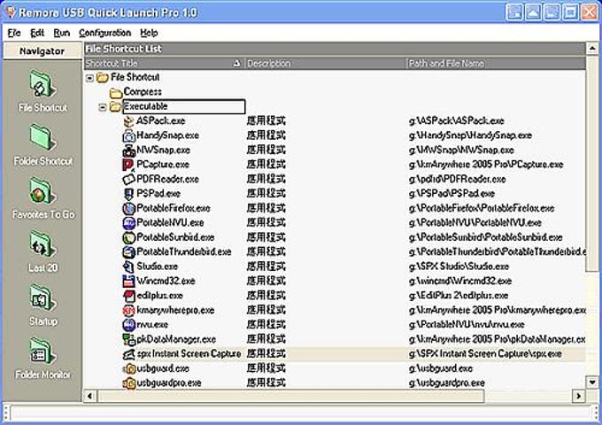Click the Wincmd32.exe floppy icon
602x425 pixels.
128,281
